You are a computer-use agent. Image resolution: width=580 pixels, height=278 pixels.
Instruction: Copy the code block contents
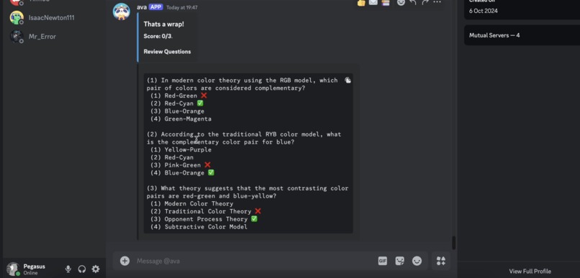(x=348, y=80)
